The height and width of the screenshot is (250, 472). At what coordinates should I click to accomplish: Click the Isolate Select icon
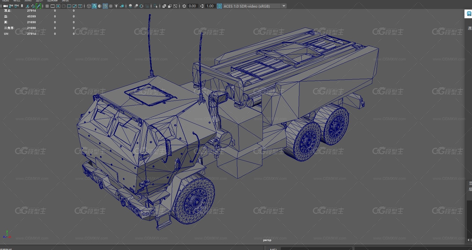point(156,6)
